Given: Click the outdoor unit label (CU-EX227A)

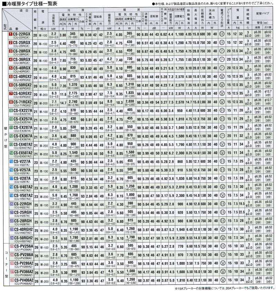Looking at the screenshot, I should [x=22, y=114].
